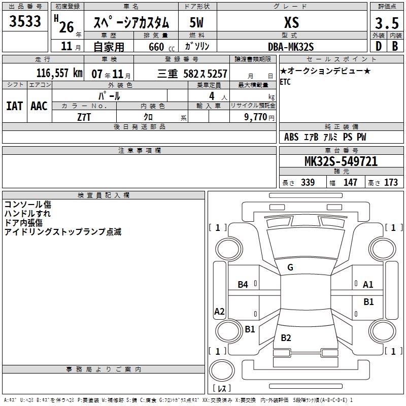Click the recycle deposit amount 9,770円
This screenshot has height=406, width=406.
253,116
